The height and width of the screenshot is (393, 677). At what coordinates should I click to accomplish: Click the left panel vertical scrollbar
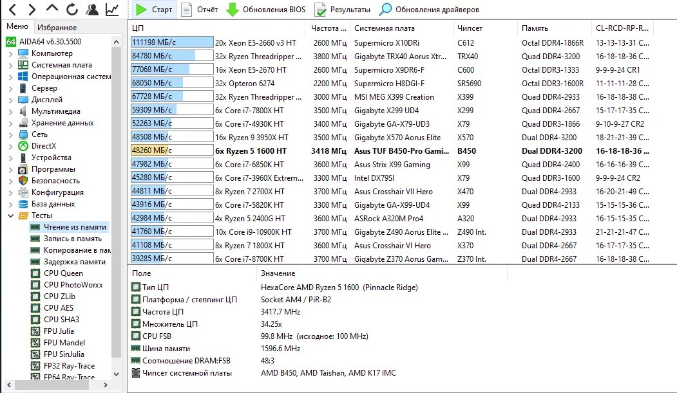(117, 193)
